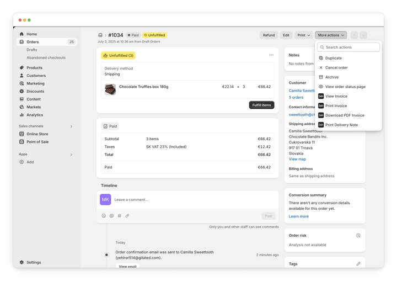This screenshot has width=397, height=281.
Task: Select Download PDF Invoice
Action: (348, 115)
